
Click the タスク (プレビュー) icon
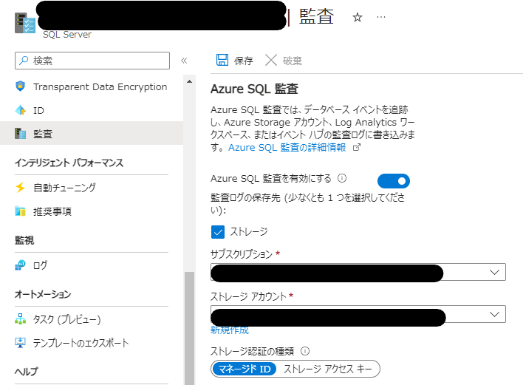tap(21, 319)
